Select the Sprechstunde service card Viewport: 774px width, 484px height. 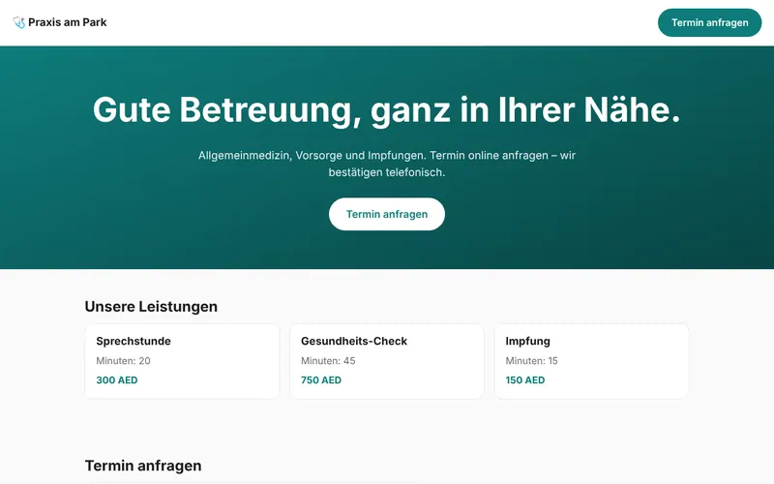182,361
